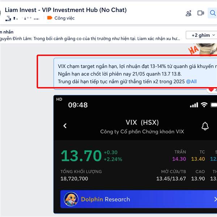The image size is (217, 217).
Task: Click the Công việc label
Action: click(x=64, y=18)
